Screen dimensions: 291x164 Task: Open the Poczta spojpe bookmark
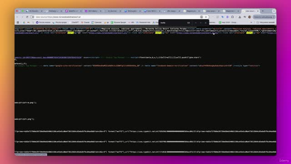pyautogui.click(x=60, y=22)
